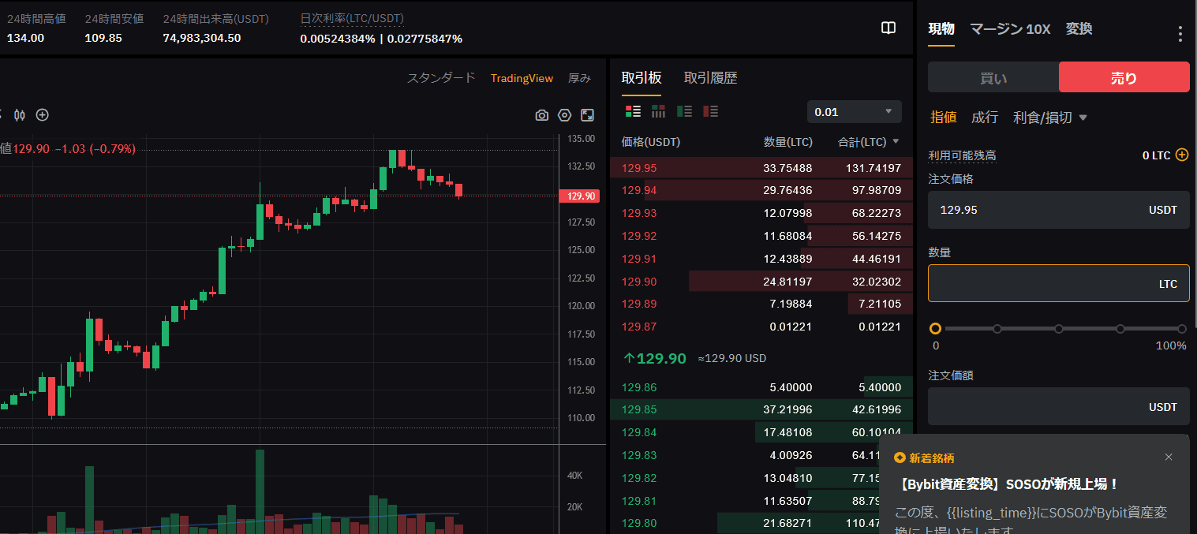This screenshot has width=1197, height=534.
Task: Expand the 利食/損切 order type dropdown
Action: click(1050, 118)
